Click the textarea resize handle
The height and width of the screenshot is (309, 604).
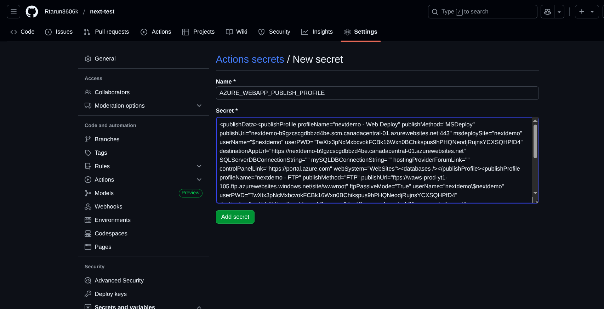pyautogui.click(x=536, y=200)
